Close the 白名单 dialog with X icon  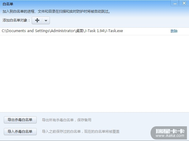tap(184, 3)
